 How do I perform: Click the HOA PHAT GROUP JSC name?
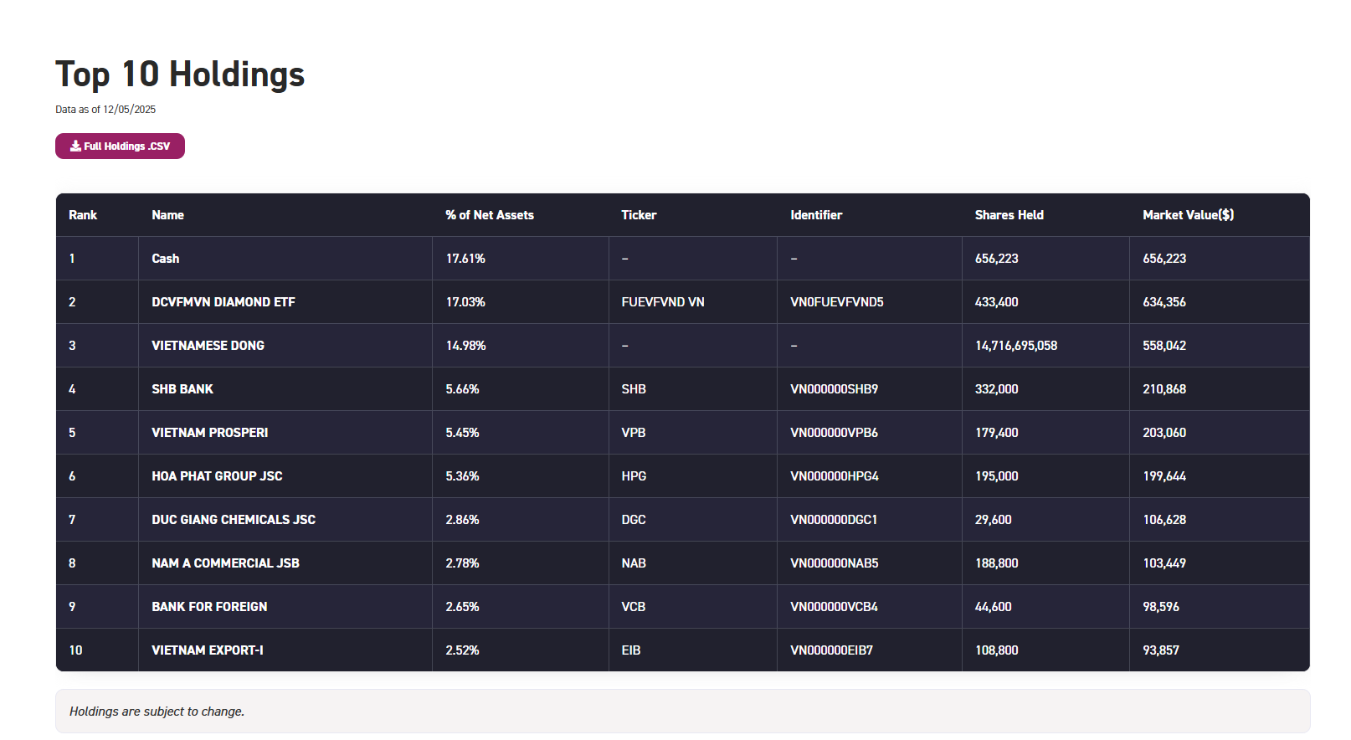tap(217, 476)
